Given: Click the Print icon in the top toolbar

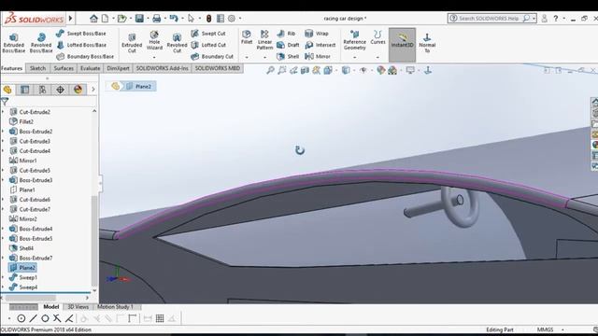Looking at the screenshot, I should pos(156,19).
